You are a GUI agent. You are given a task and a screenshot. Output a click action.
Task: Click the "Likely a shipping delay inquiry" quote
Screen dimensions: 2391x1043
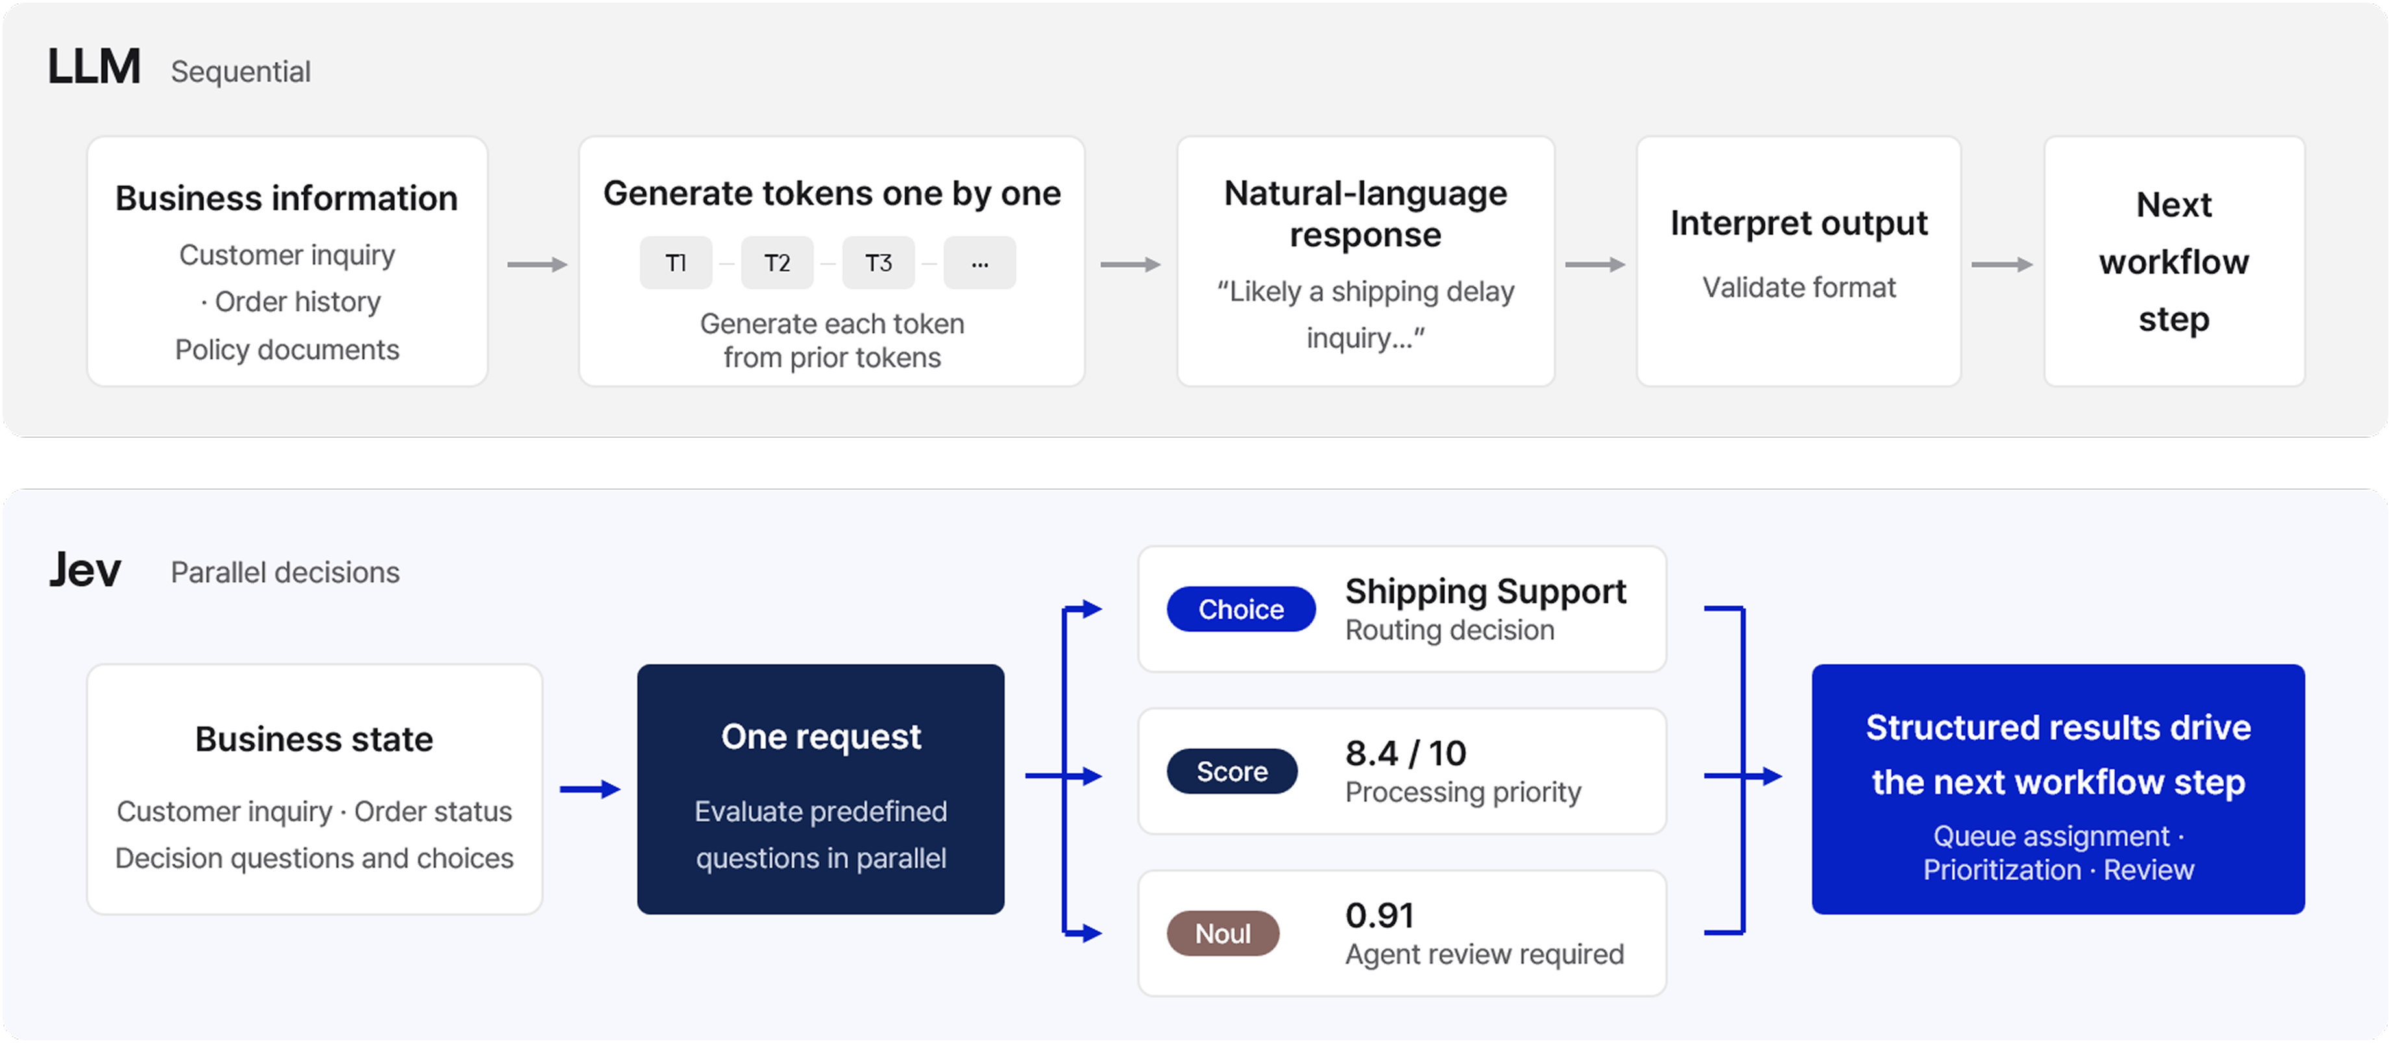tap(1366, 315)
